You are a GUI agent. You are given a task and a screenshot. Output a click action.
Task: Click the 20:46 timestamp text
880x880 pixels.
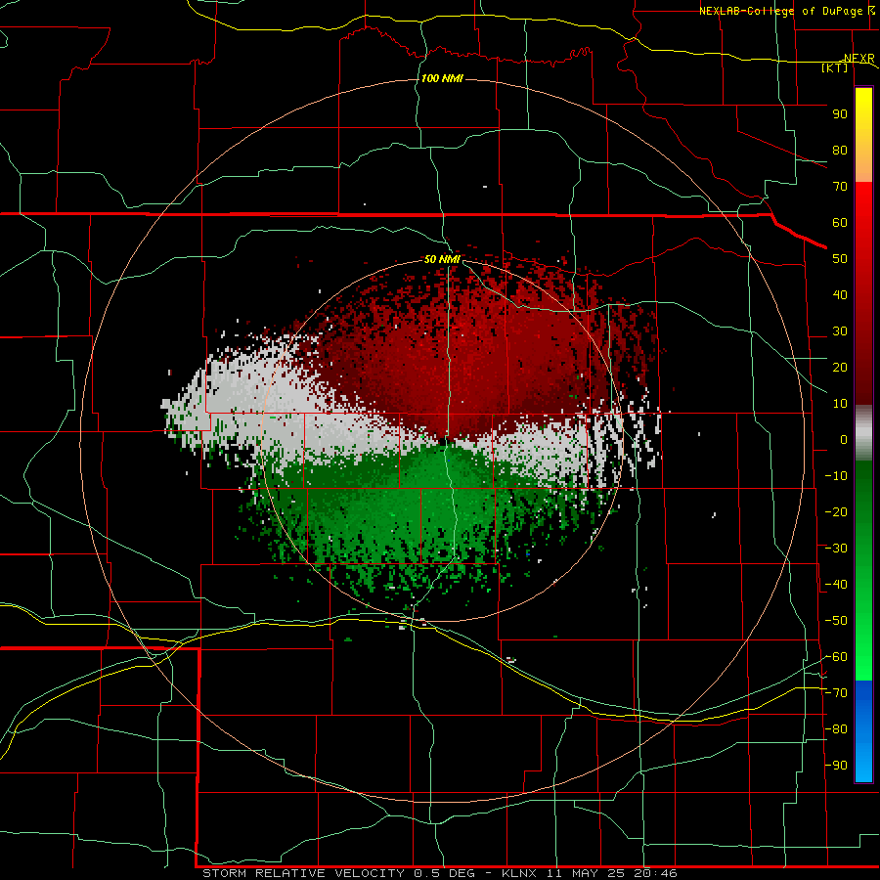(655, 873)
